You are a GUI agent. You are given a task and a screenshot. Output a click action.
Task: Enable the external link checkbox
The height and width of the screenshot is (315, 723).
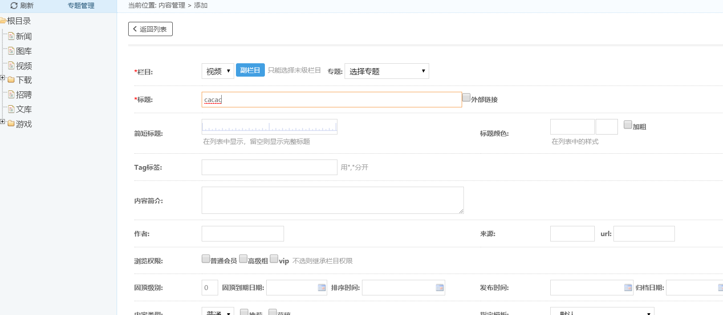pyautogui.click(x=466, y=98)
